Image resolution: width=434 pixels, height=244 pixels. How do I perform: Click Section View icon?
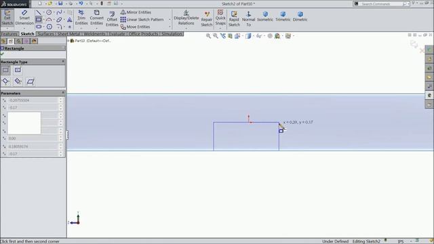[230, 36]
